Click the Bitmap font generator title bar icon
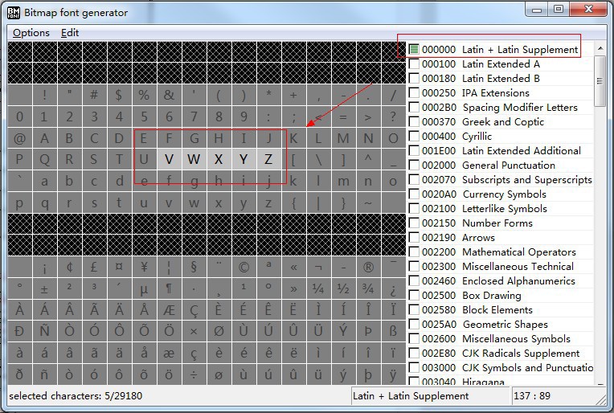This screenshot has height=413, width=614. tap(14, 12)
